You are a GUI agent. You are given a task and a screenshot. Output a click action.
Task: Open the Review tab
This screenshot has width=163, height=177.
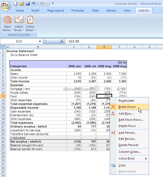click(111, 10)
